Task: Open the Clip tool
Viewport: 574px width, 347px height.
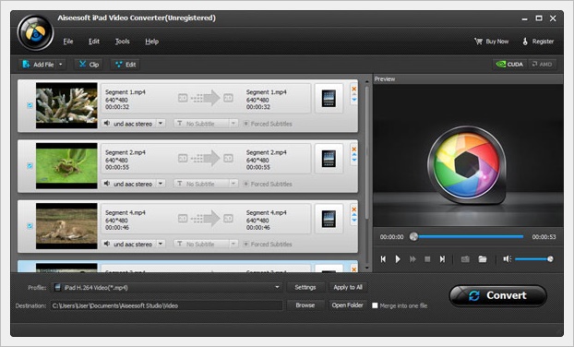Action: (x=89, y=65)
